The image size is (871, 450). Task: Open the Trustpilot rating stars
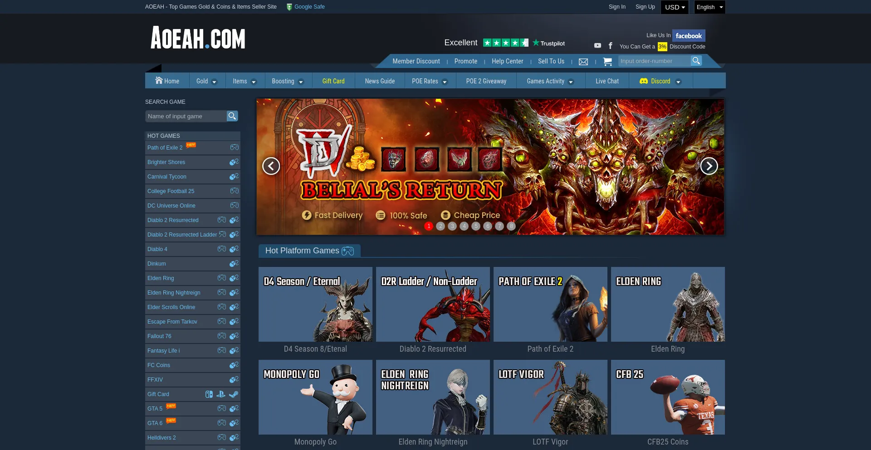click(506, 43)
